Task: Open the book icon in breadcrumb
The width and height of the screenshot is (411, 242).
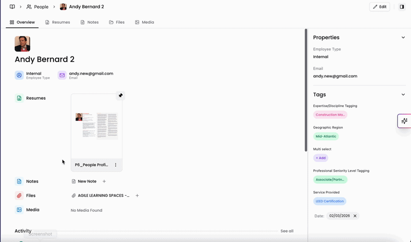Action: click(x=12, y=7)
